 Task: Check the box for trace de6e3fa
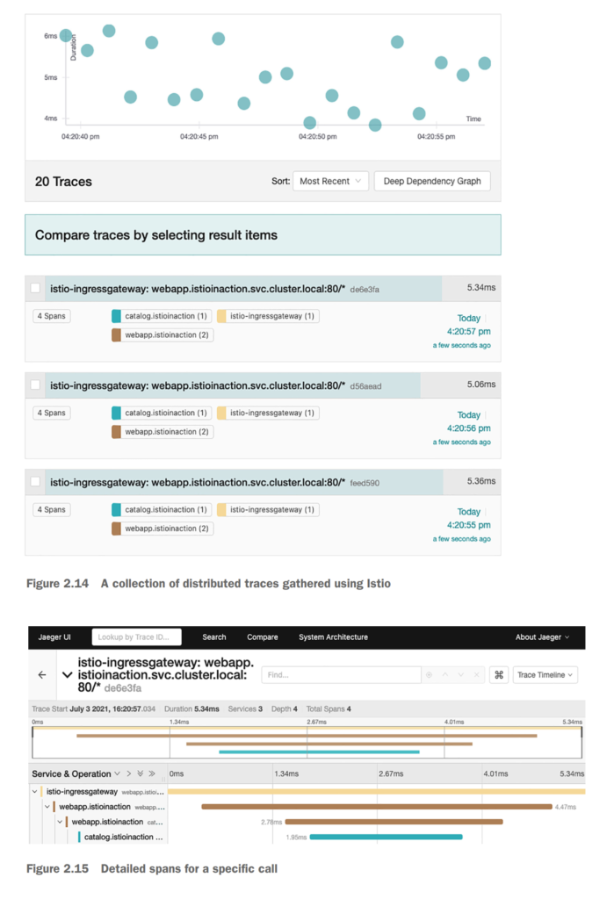35,288
